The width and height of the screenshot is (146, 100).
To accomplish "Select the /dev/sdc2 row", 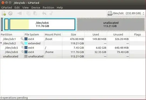I will click(73, 43).
